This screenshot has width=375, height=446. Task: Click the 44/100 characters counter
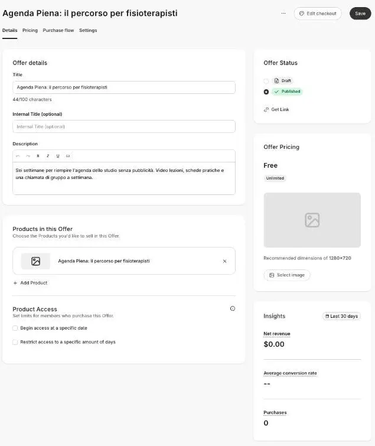point(32,99)
